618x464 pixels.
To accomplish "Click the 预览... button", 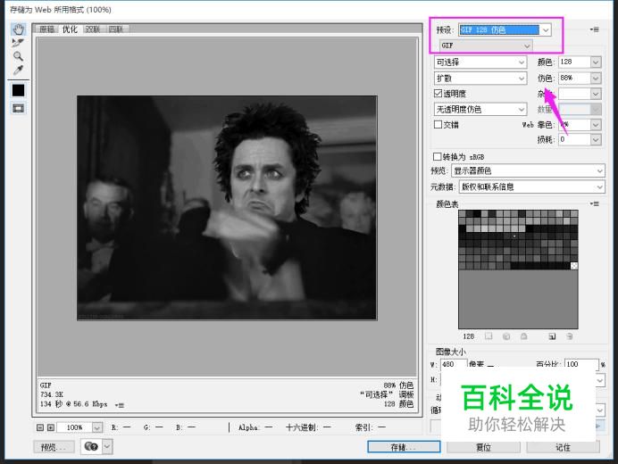I will point(54,447).
